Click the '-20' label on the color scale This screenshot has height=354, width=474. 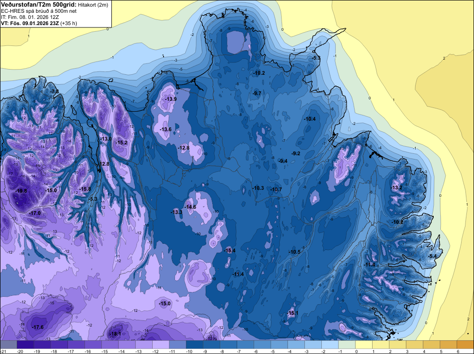pos(19,352)
